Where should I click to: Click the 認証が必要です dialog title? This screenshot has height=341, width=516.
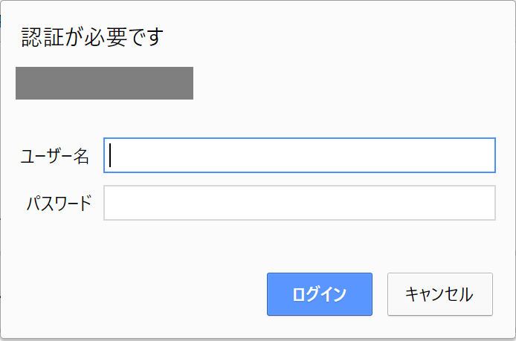coord(92,36)
